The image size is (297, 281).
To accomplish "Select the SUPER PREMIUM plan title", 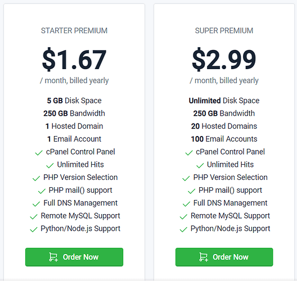I will click(224, 31).
